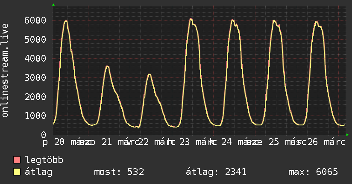Click the 5000 y-axis label

click(35, 39)
